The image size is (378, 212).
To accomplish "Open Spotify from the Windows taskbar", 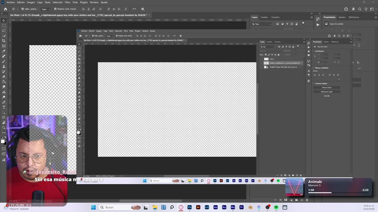I will coord(276,207).
